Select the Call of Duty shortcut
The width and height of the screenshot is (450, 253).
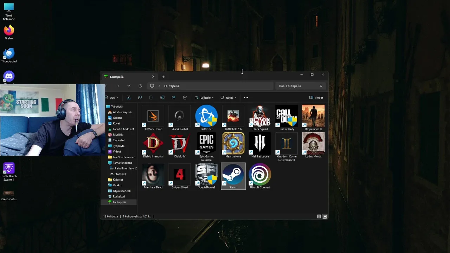(x=287, y=118)
